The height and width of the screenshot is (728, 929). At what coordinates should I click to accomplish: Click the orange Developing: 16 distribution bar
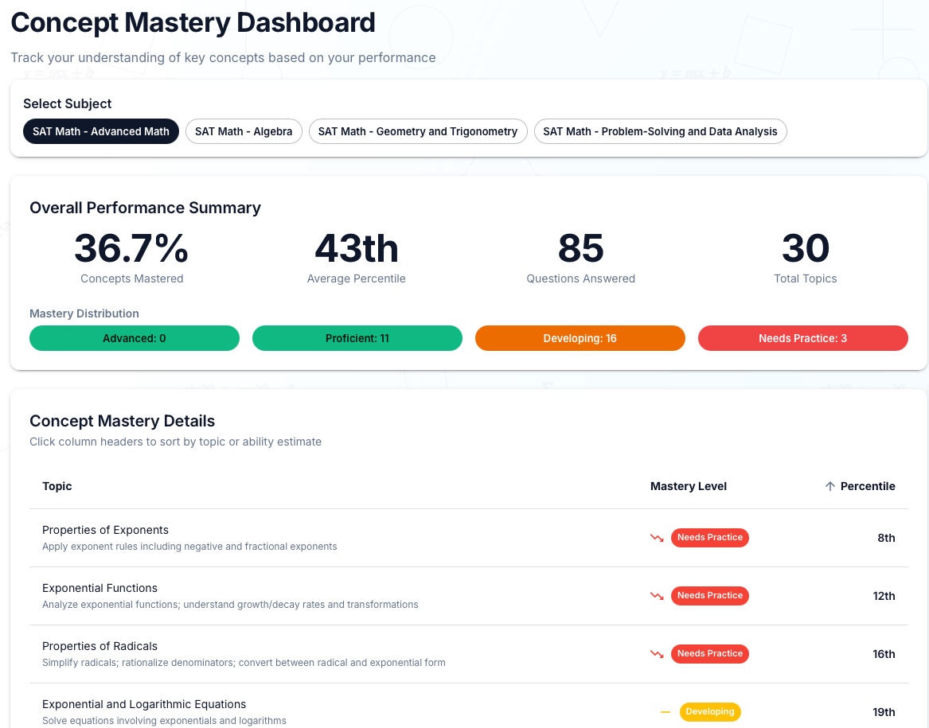pos(580,338)
